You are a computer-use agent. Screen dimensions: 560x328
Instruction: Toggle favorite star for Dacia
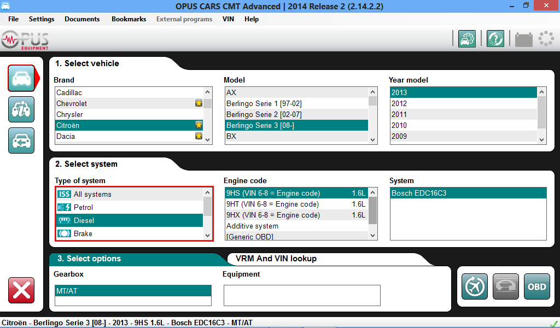point(199,136)
